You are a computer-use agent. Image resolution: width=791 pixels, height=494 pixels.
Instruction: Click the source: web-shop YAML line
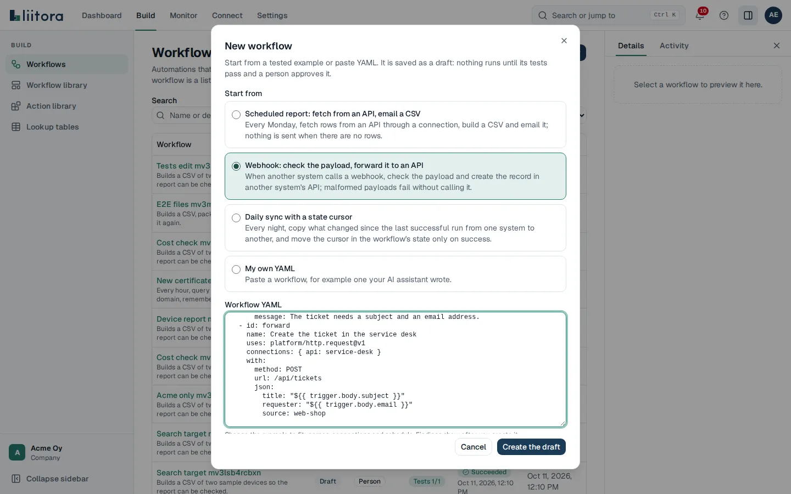coord(294,413)
